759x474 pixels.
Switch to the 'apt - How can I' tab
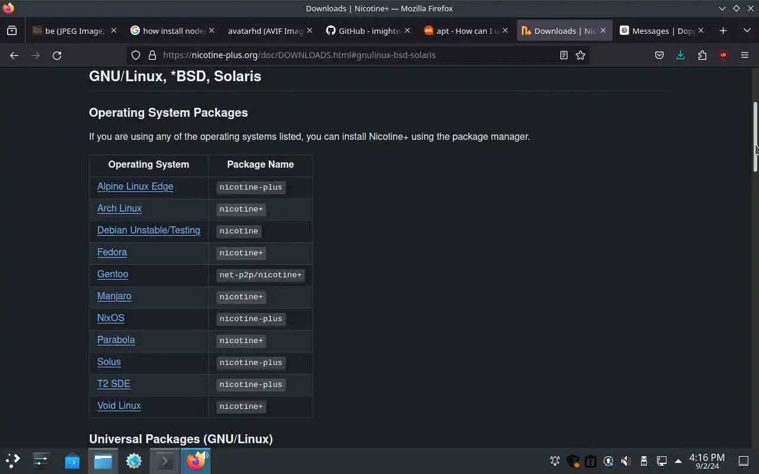pos(465,31)
